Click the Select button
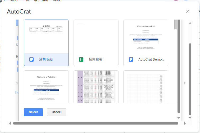 pos(33,112)
